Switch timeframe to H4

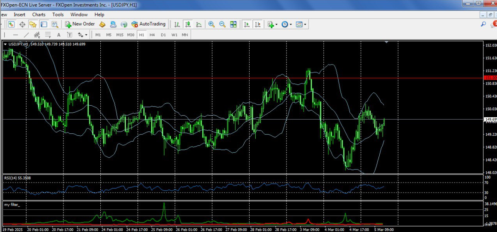pos(152,35)
